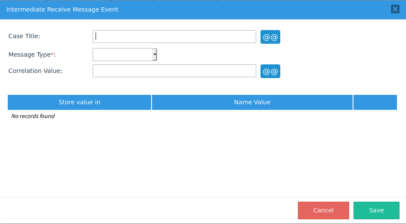Click the empty table body area
Screen dimensions: 406x224
click(x=202, y=154)
